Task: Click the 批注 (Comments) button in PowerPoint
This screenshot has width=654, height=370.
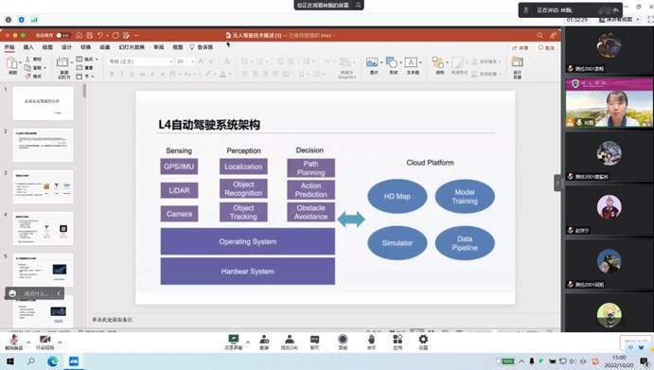Action: 546,48
